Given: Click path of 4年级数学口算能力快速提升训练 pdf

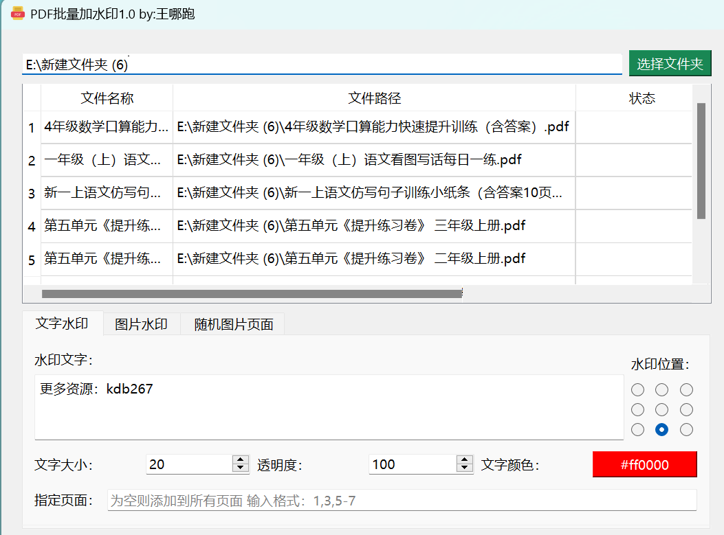Looking at the screenshot, I should [375, 127].
